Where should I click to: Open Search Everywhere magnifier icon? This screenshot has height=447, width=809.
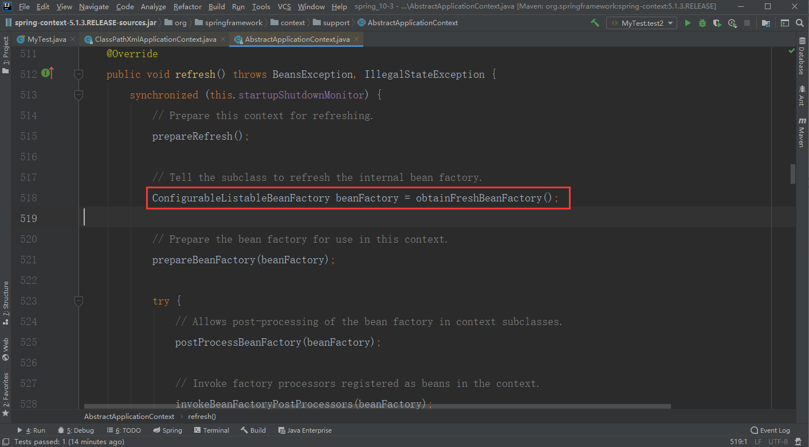tap(799, 23)
